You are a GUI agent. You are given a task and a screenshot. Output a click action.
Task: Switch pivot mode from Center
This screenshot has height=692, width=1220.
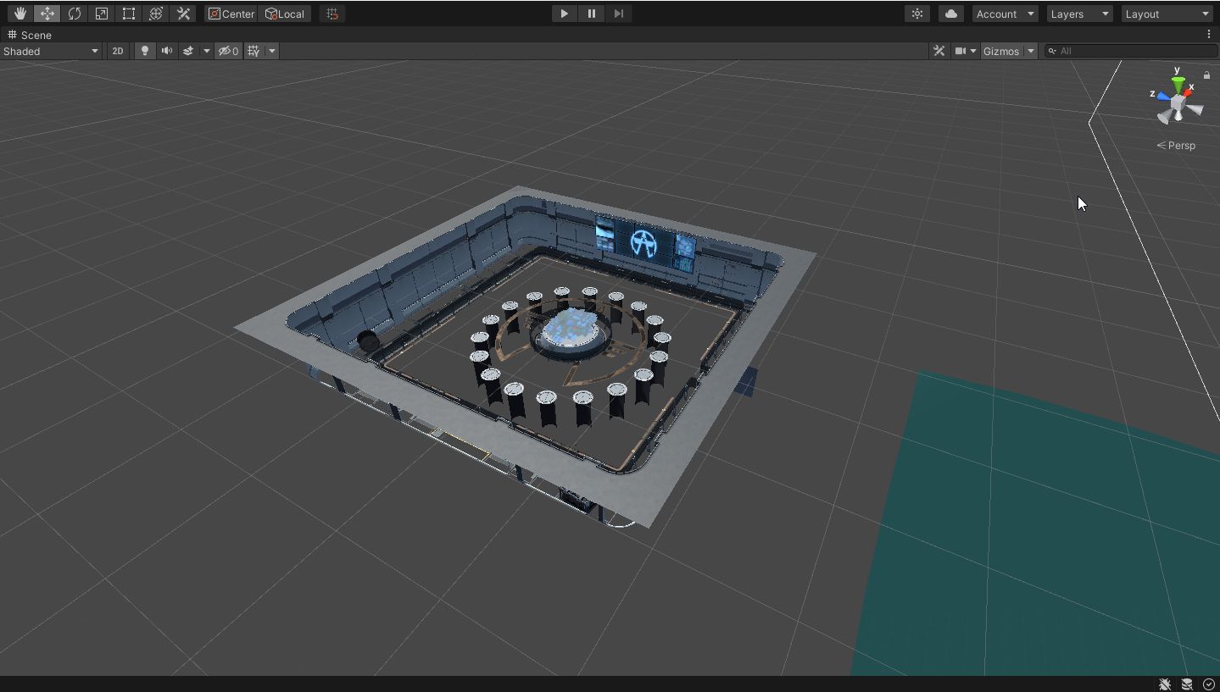pos(231,14)
